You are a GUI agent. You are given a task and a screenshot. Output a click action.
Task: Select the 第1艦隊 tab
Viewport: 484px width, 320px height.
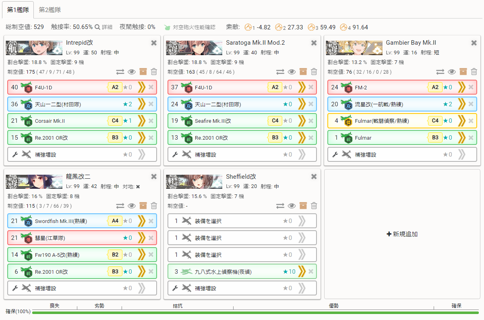(18, 10)
